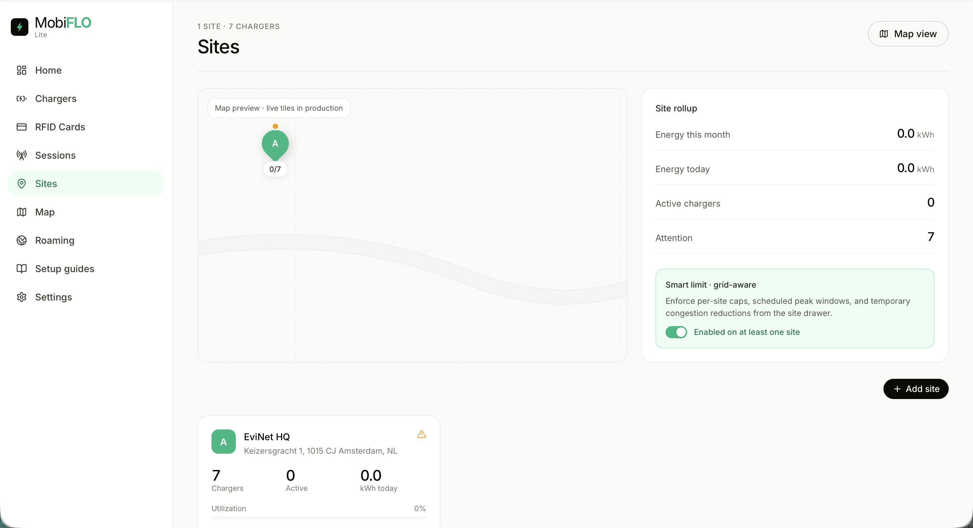Viewport: 973px width, 528px height.
Task: Click the Home grid icon
Action: click(x=22, y=70)
